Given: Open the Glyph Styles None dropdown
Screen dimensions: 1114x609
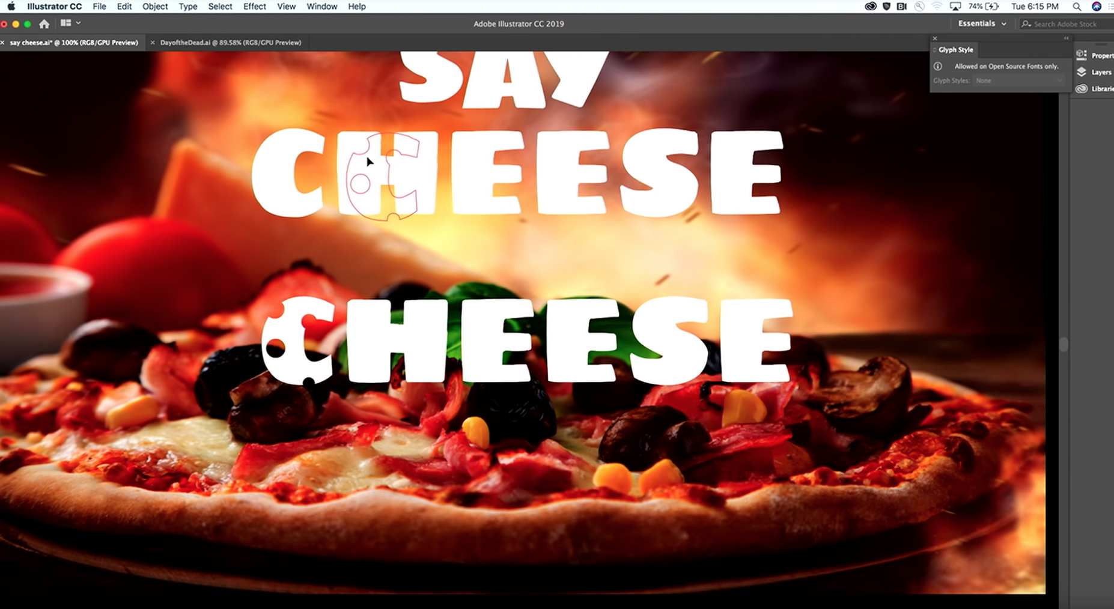Looking at the screenshot, I should [x=1018, y=80].
